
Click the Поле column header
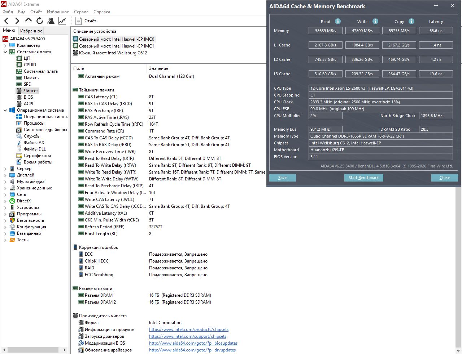(109, 68)
